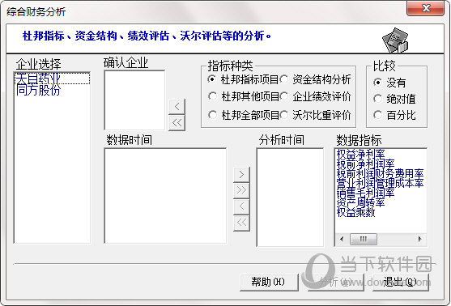Click the 帮助(H) button

pos(269,283)
